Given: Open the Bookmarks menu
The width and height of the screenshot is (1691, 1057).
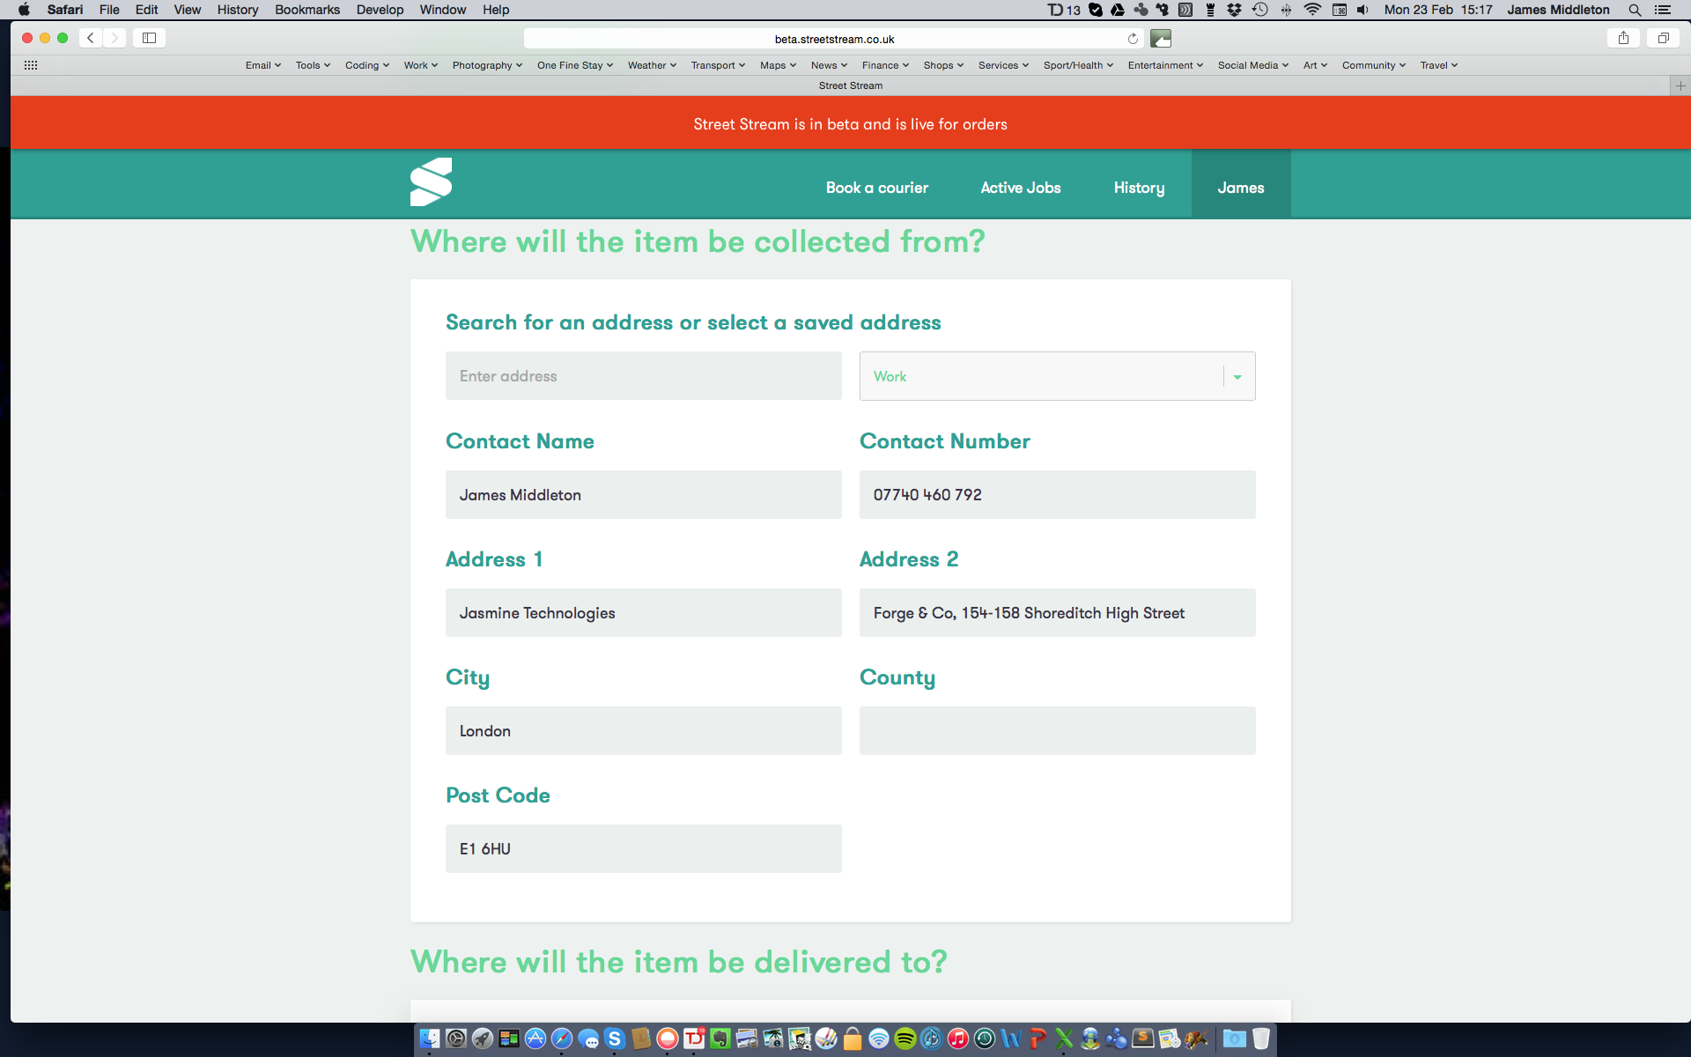Looking at the screenshot, I should (306, 10).
